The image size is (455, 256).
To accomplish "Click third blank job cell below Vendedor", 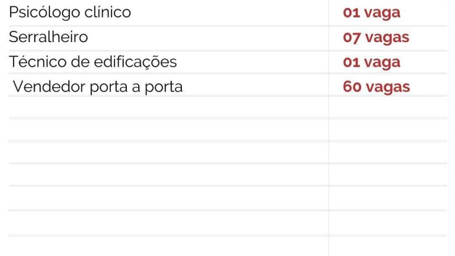I will pos(168,152).
